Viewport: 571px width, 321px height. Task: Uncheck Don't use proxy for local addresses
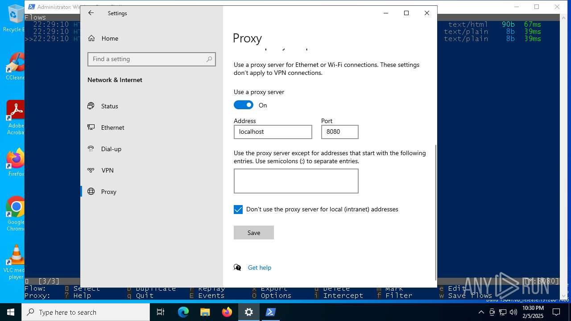(238, 210)
